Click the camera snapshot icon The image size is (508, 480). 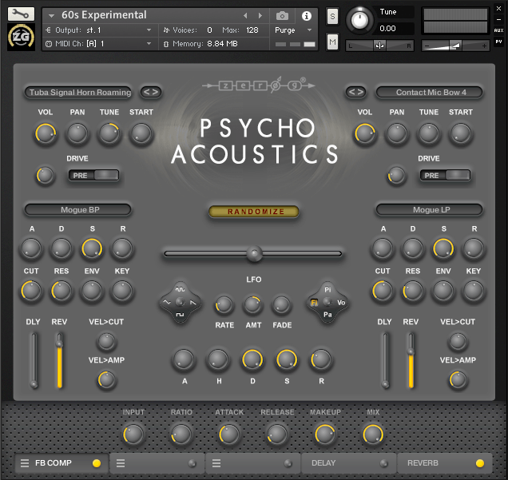pyautogui.click(x=282, y=15)
